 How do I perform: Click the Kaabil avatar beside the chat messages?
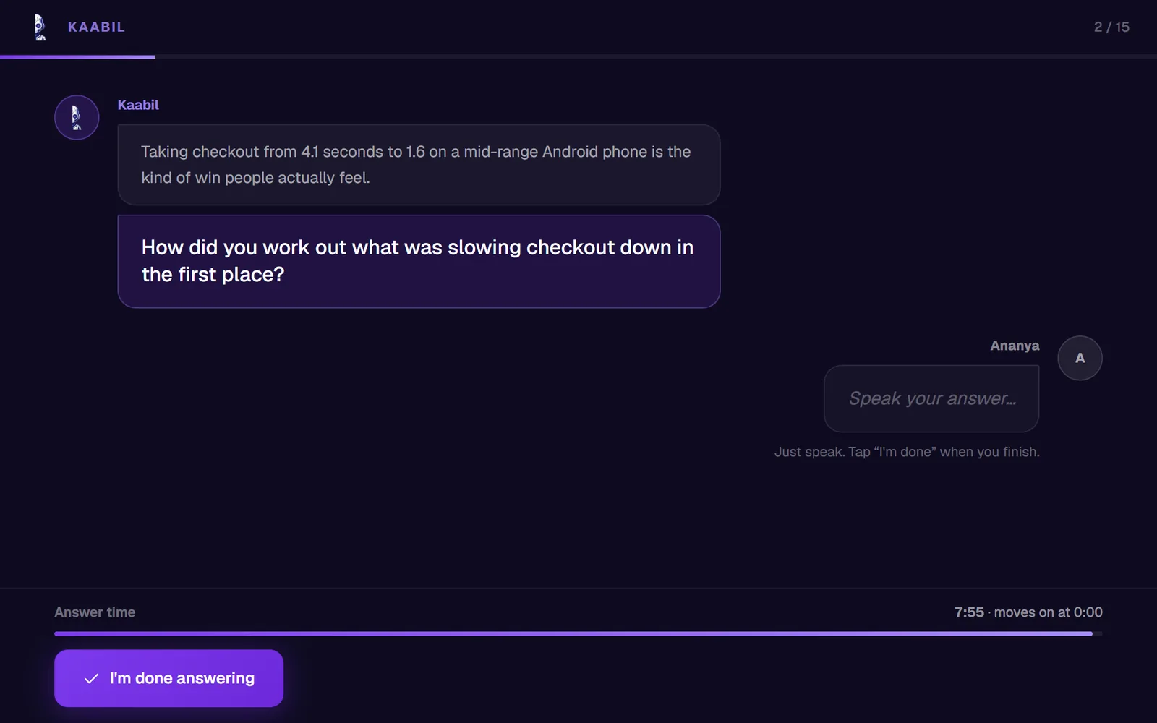coord(77,117)
